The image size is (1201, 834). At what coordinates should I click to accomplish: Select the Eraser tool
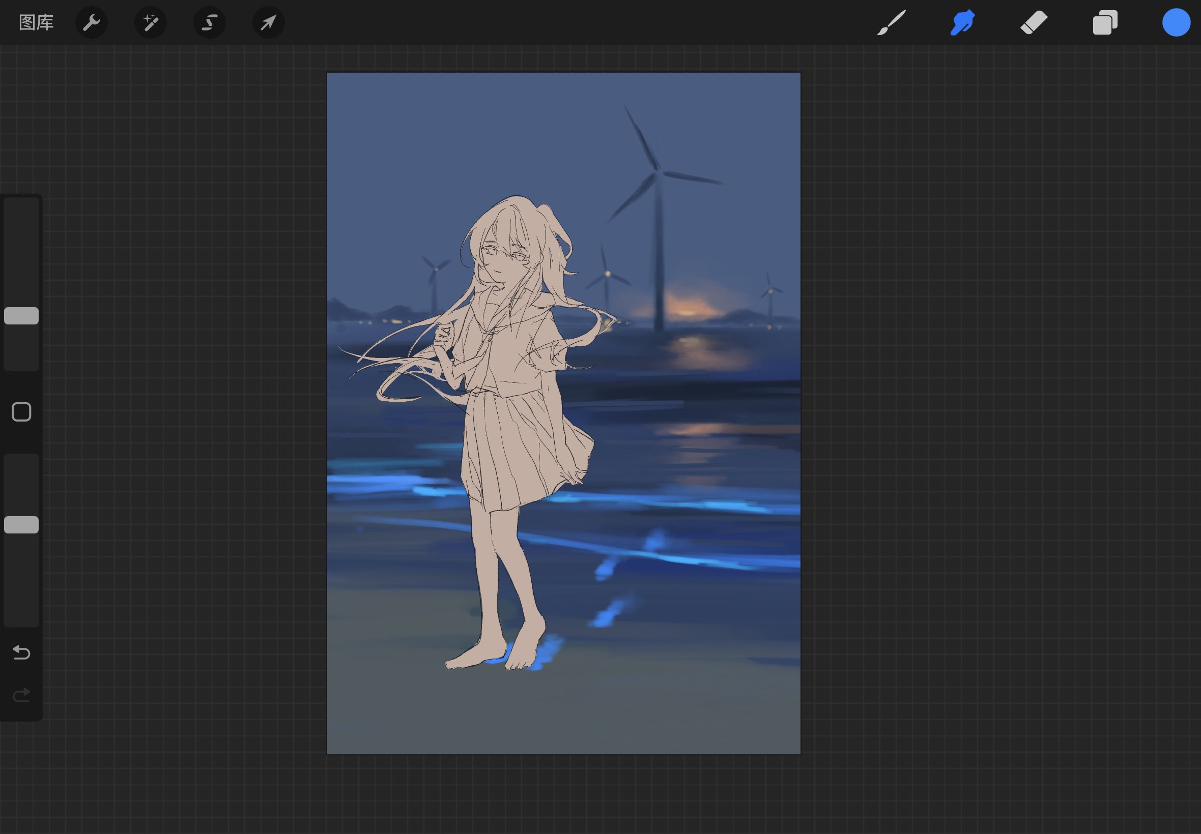(x=1034, y=22)
